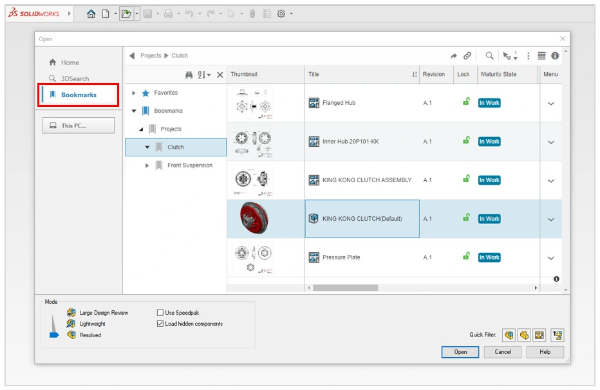Open the dropdown arrow next to Open icon
Image resolution: width=600 pixels, height=390 pixels.
click(x=136, y=14)
